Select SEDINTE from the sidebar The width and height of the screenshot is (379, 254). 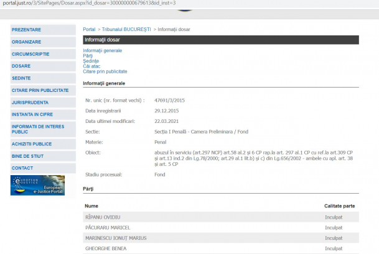(22, 78)
